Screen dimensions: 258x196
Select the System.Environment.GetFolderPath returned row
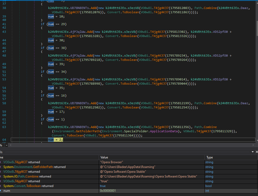(x=34, y=167)
